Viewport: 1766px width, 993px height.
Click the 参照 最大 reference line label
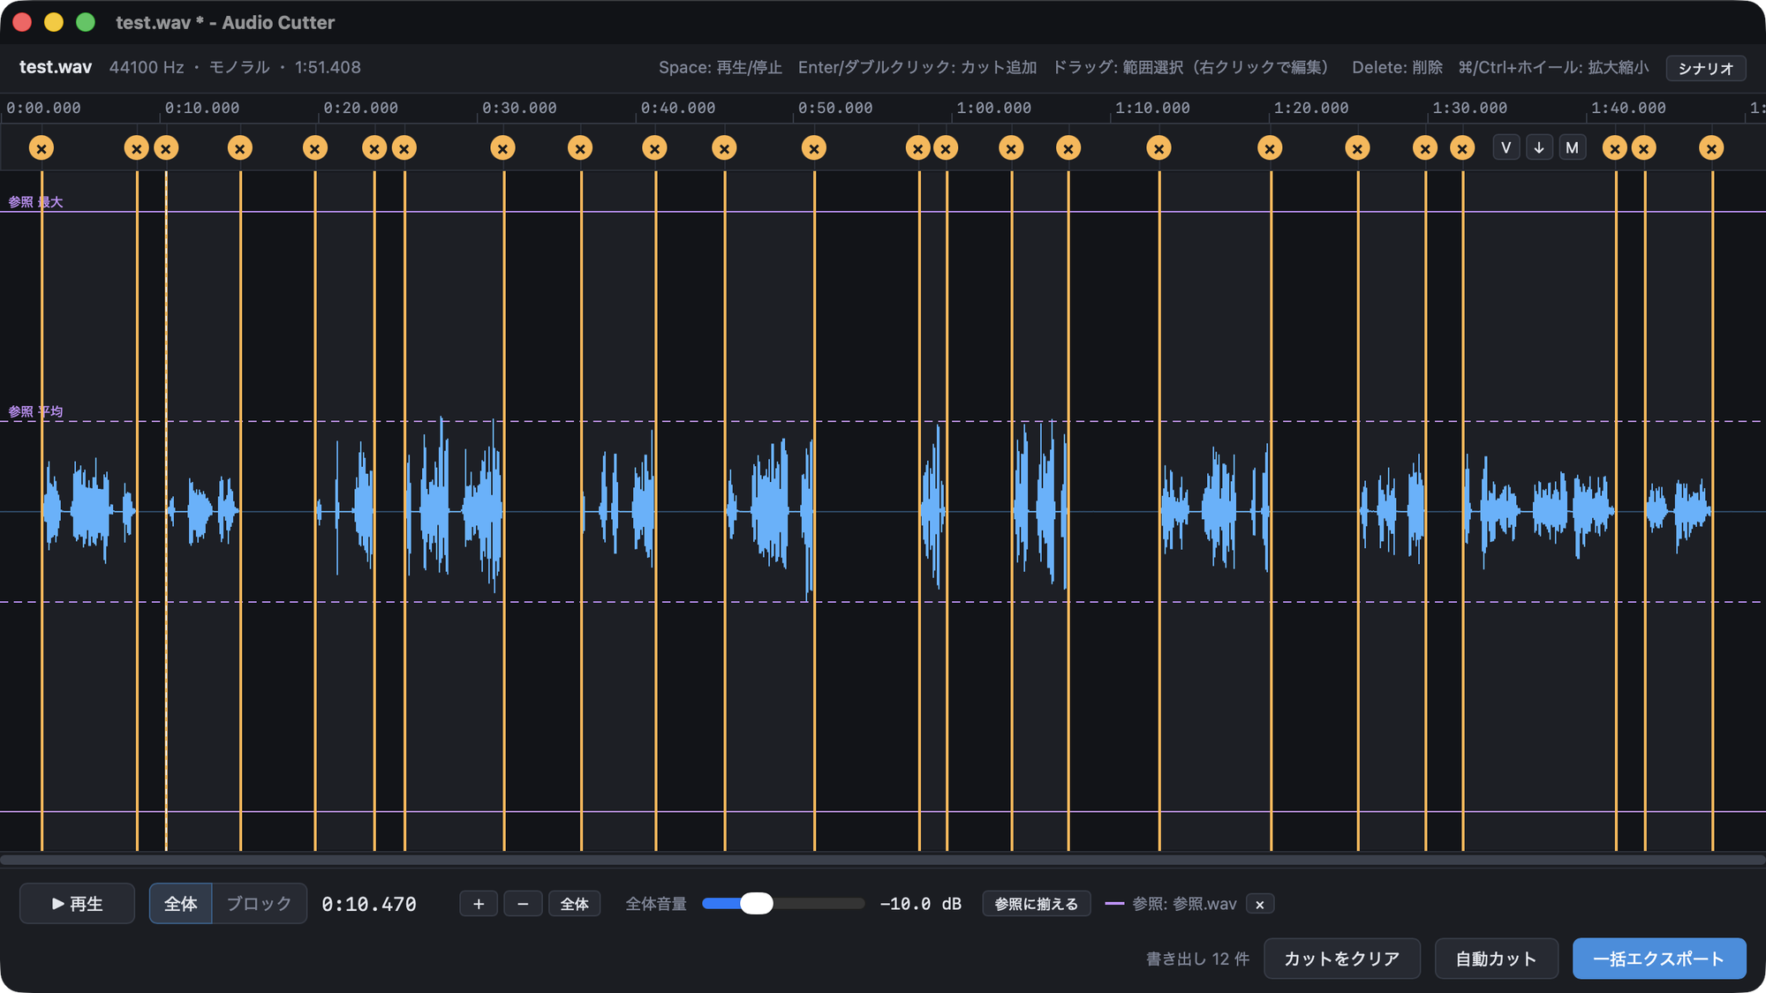[35, 202]
